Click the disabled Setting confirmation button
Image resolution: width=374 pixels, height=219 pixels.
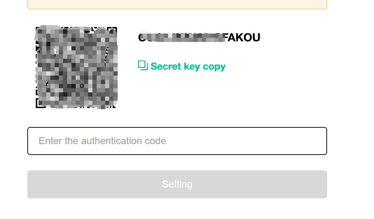(177, 184)
